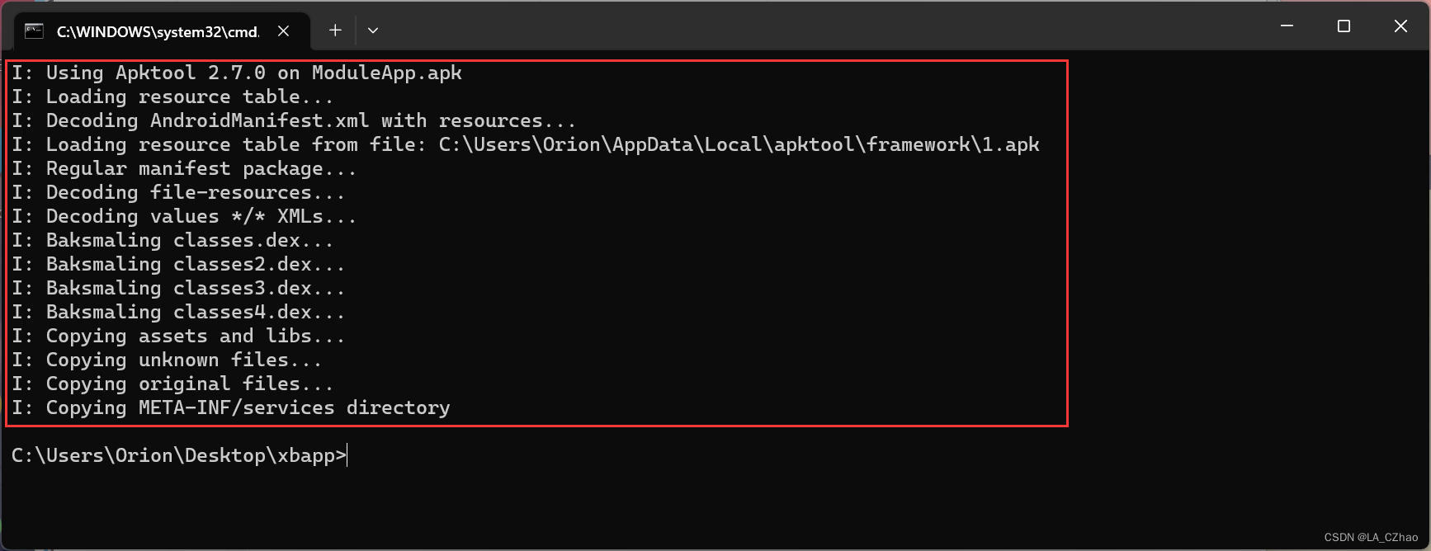Click the 'Using Apktool 2.7.0' output line
The width and height of the screenshot is (1431, 551).
pyautogui.click(x=237, y=73)
